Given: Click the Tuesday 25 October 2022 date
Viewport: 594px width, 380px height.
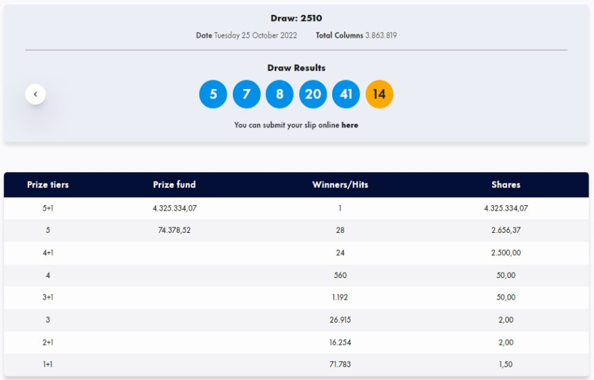Looking at the screenshot, I should pos(255,35).
